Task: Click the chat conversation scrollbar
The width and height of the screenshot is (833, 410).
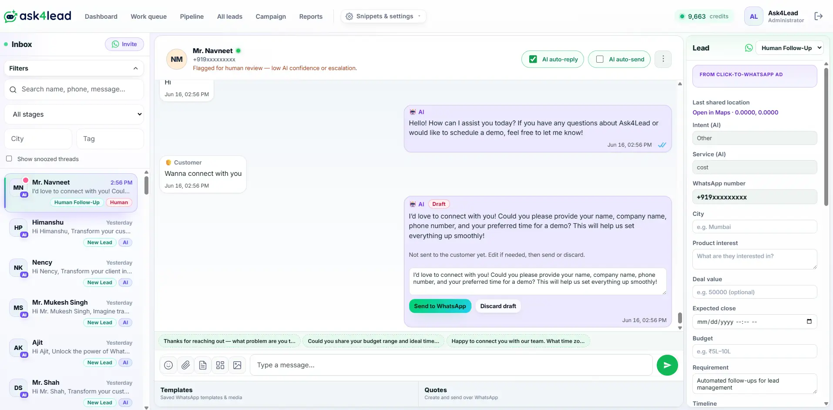Action: click(x=680, y=318)
